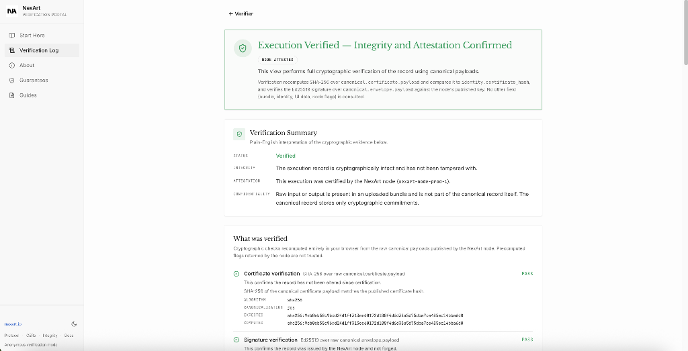
Task: Click the NexArt logo icon
Action: [12, 11]
